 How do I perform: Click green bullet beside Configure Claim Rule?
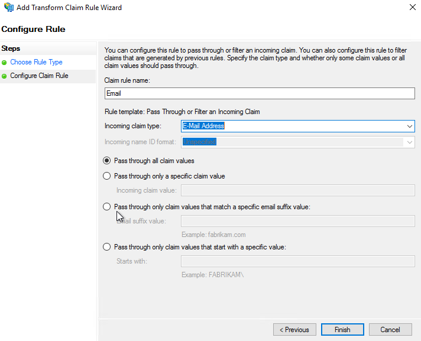tap(5, 76)
